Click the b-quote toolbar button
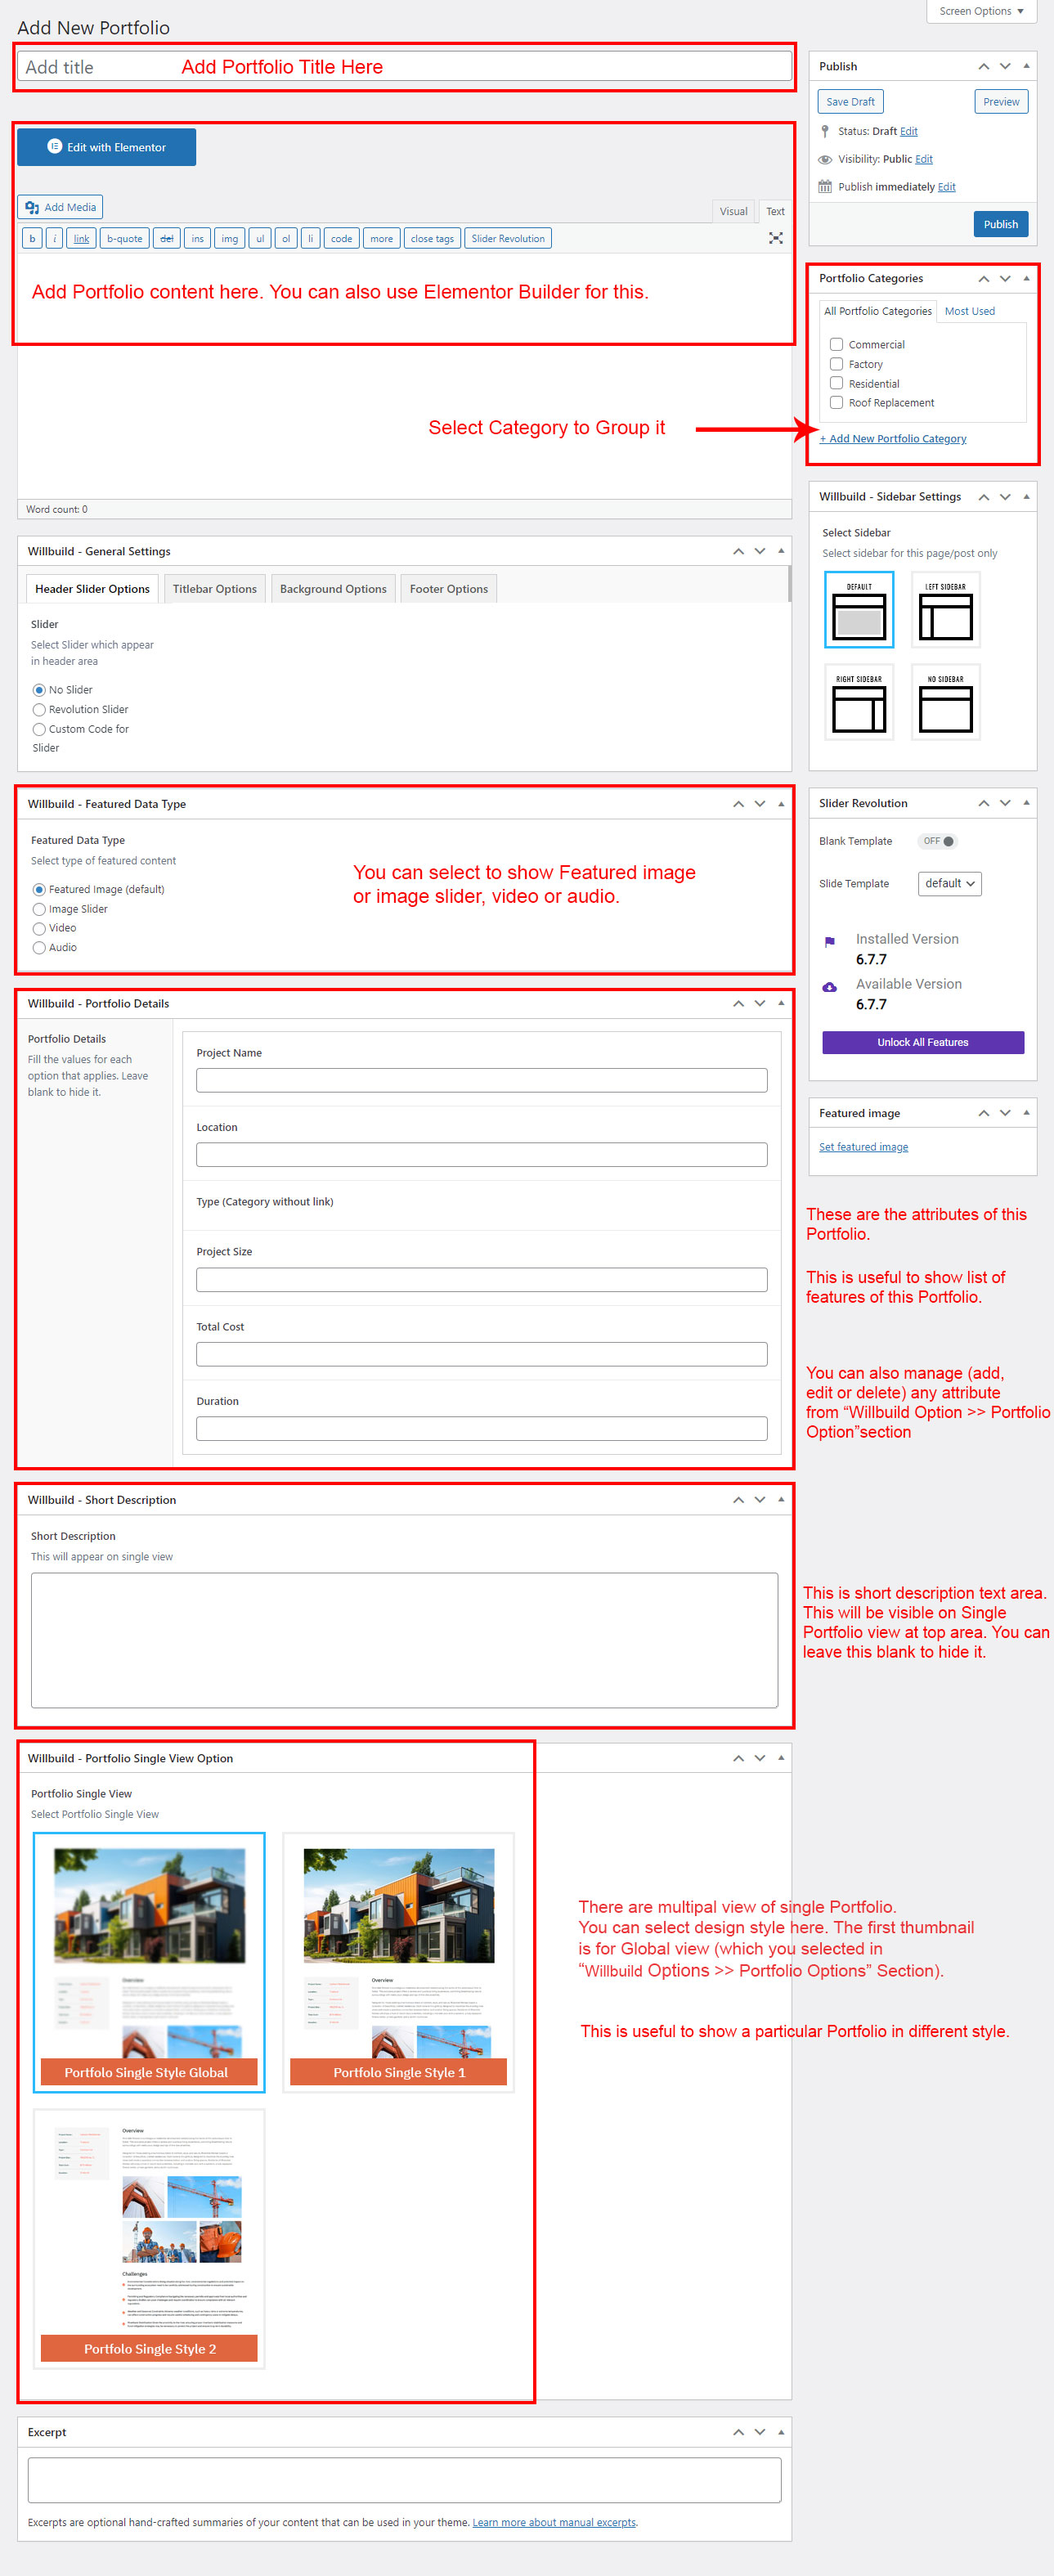This screenshot has height=2576, width=1054. [x=124, y=239]
